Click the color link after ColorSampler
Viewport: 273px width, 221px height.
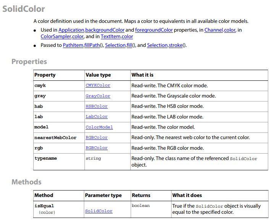pos(78,37)
